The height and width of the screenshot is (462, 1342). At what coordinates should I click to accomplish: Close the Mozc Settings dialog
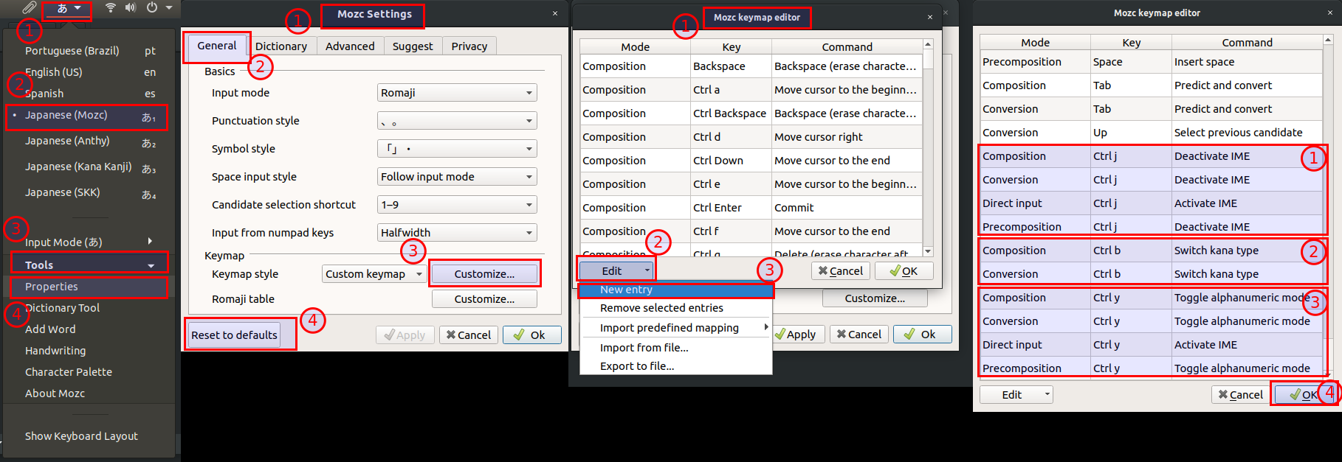[555, 13]
